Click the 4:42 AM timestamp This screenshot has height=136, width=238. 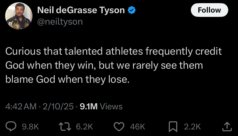[21, 107]
